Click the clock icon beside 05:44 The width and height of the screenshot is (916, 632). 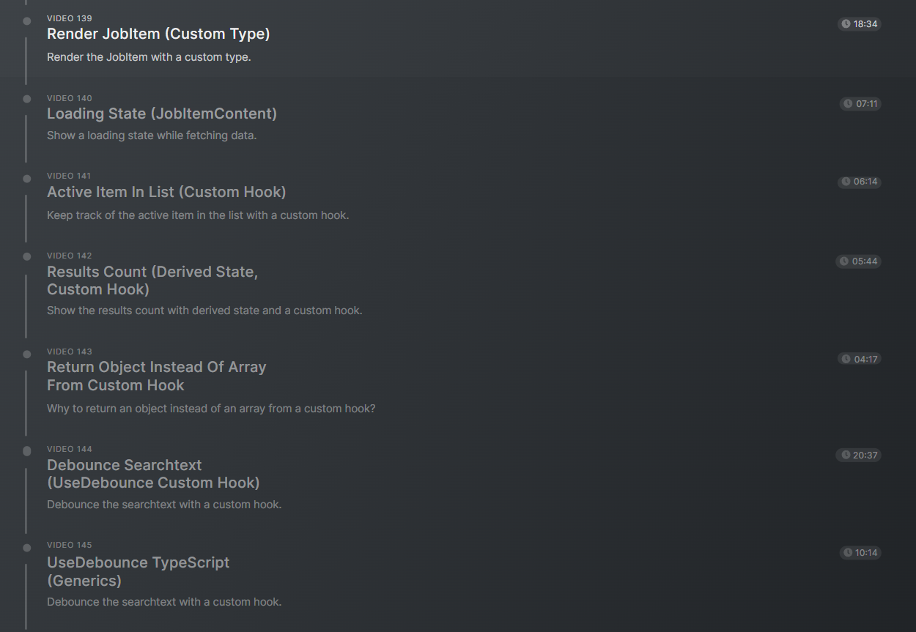click(844, 261)
